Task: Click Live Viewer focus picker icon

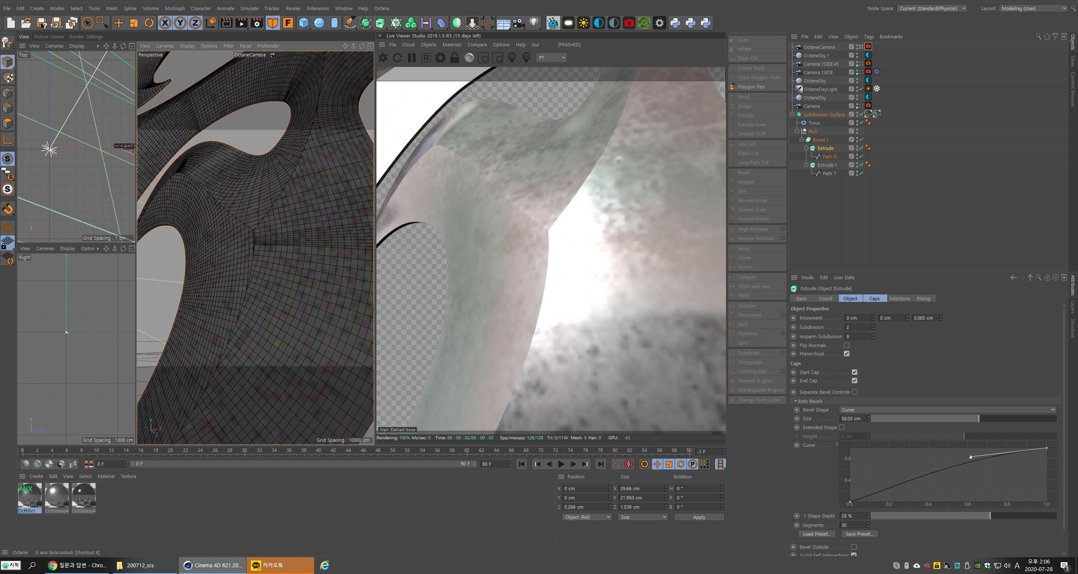Action: coord(512,58)
